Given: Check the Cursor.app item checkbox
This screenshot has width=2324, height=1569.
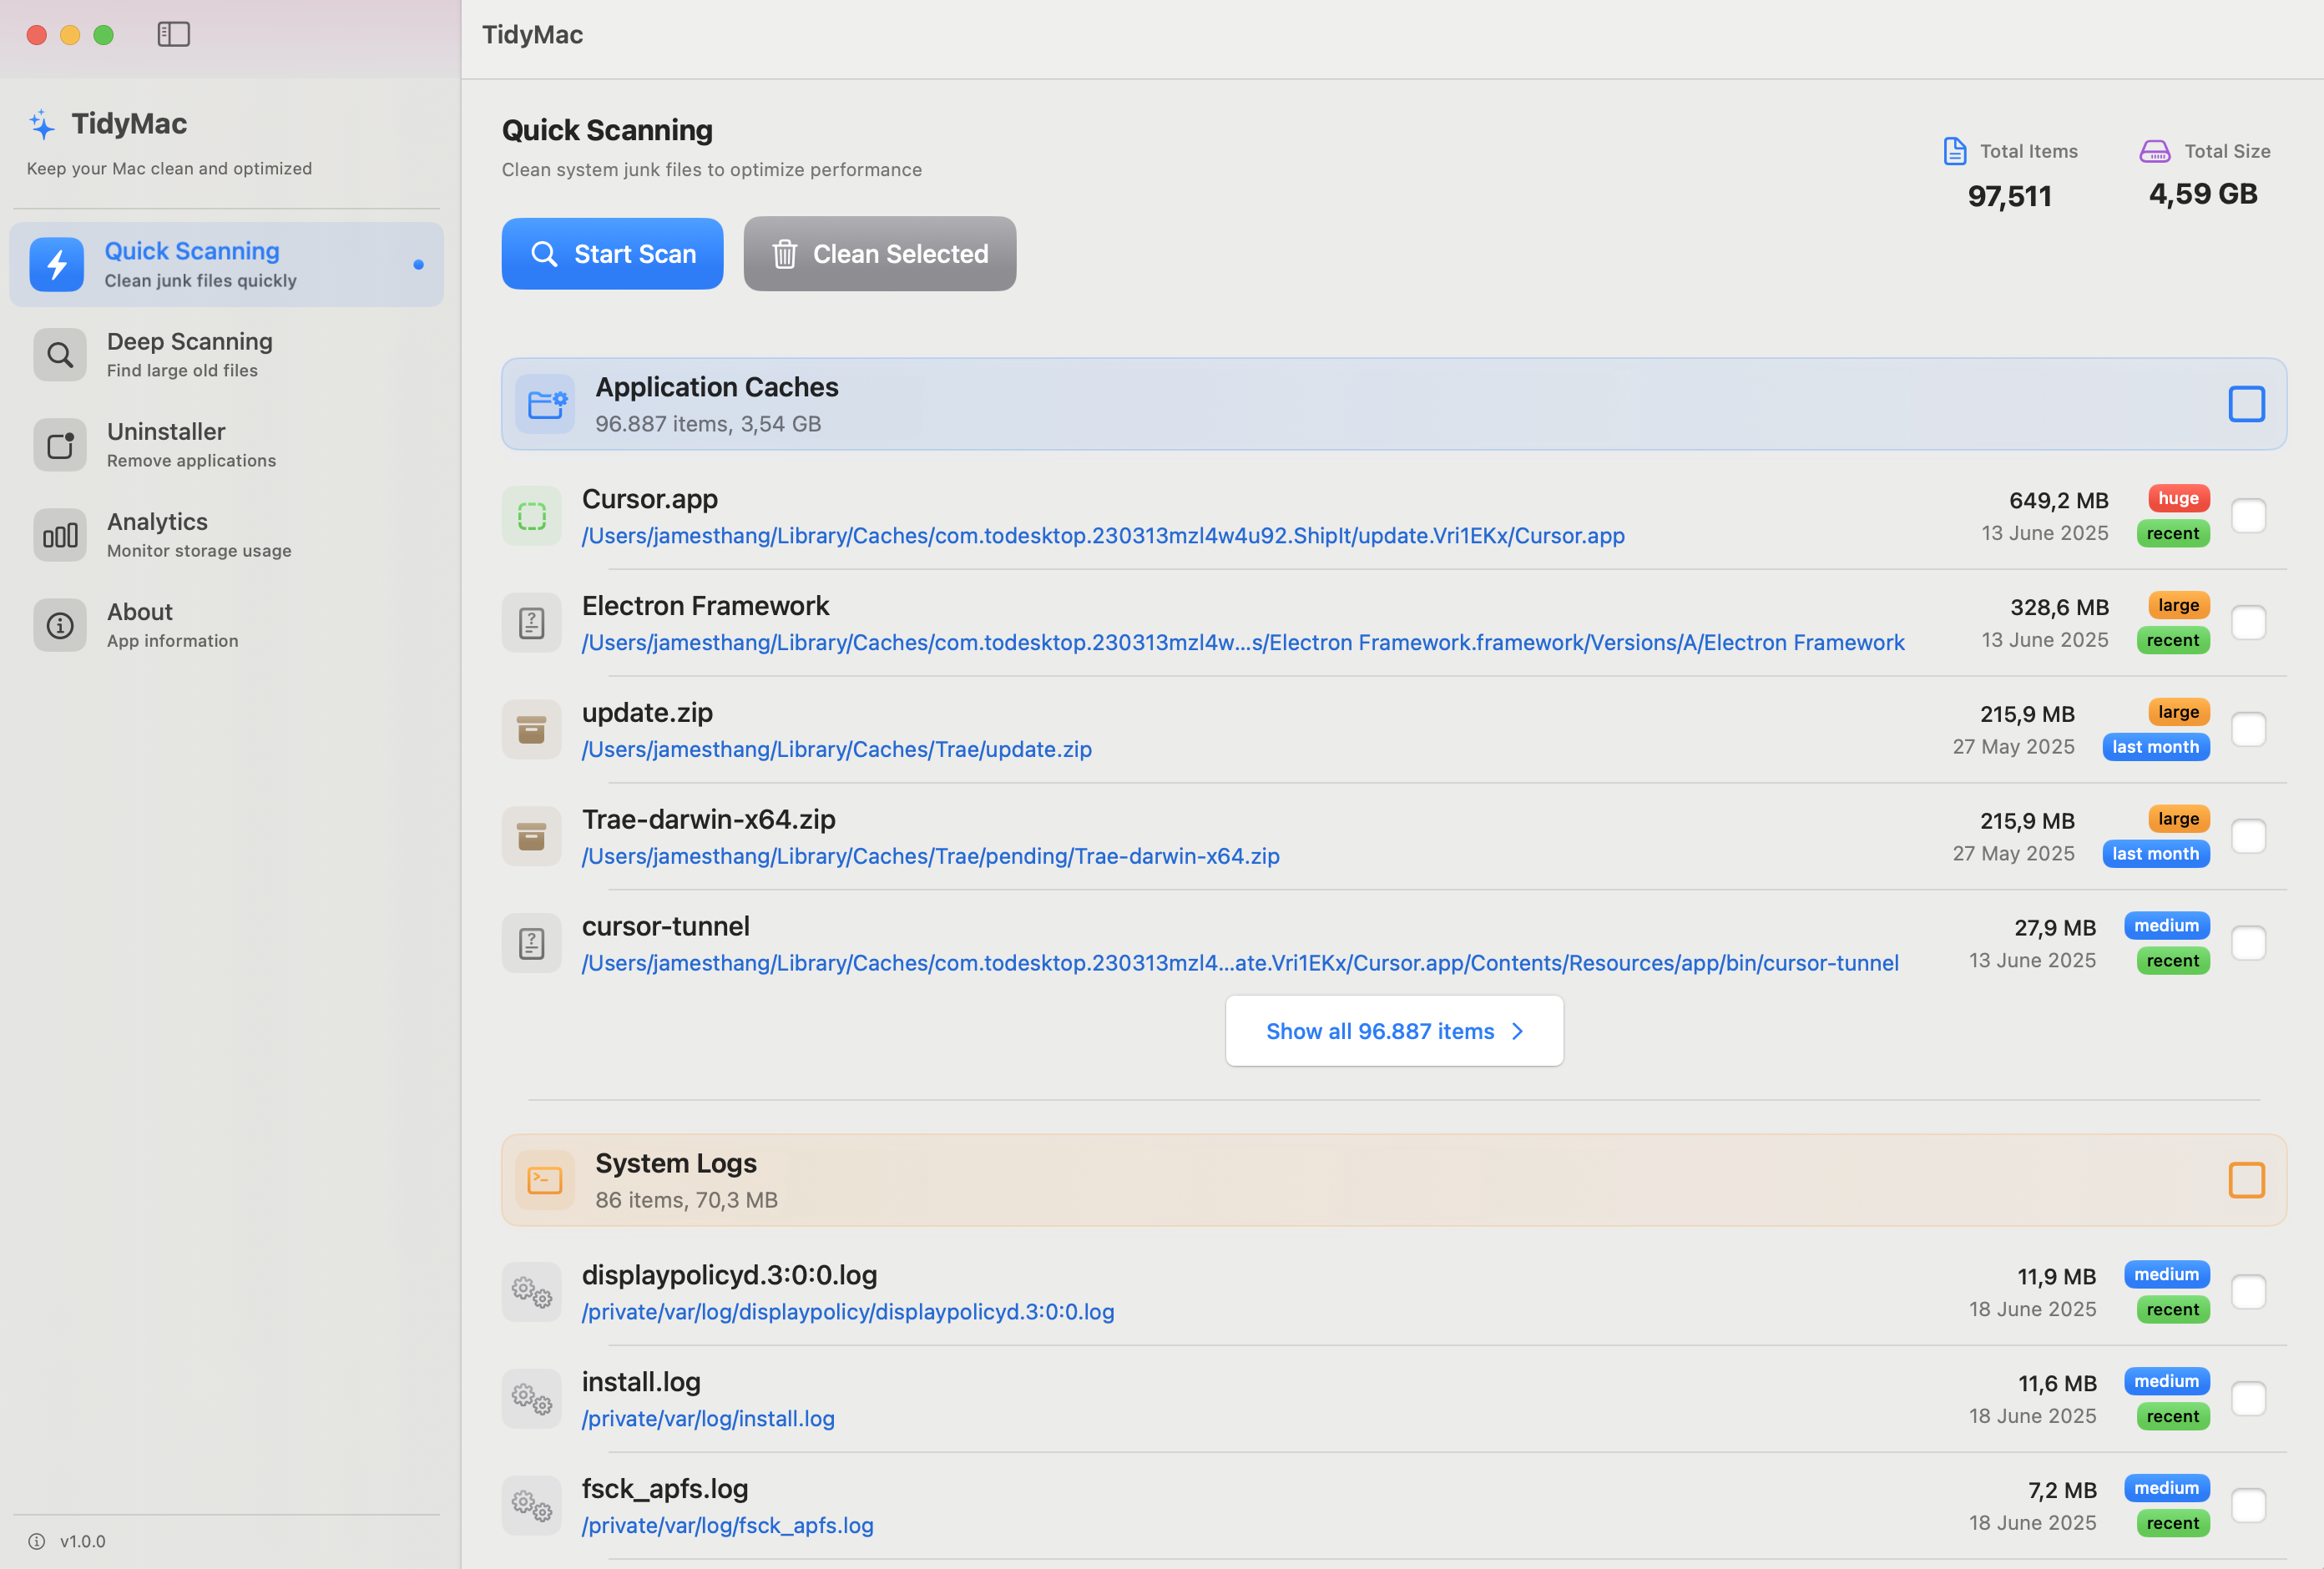Looking at the screenshot, I should point(2248,516).
